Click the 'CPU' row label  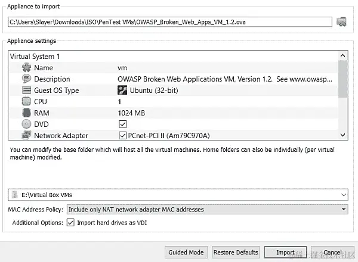(x=41, y=102)
